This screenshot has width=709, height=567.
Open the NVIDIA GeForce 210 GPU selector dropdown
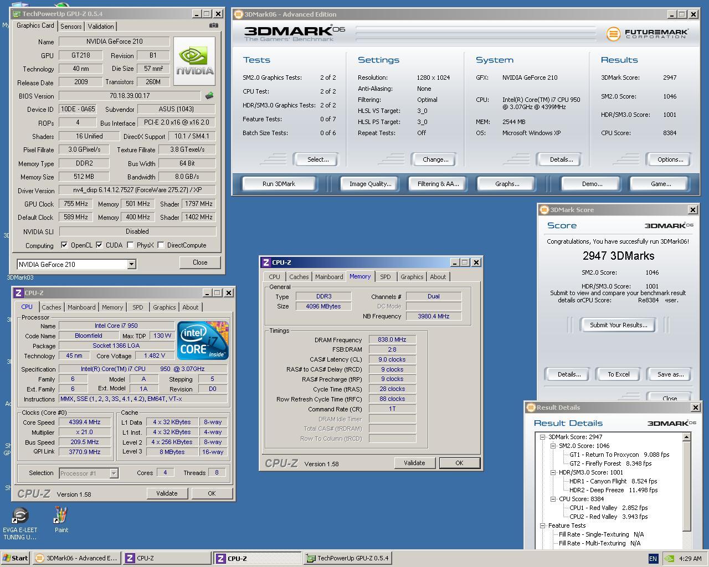click(x=132, y=265)
